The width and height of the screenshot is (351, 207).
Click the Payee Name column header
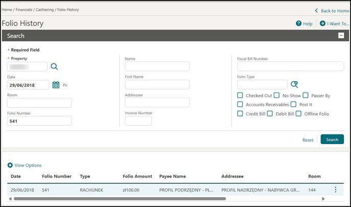(x=172, y=176)
